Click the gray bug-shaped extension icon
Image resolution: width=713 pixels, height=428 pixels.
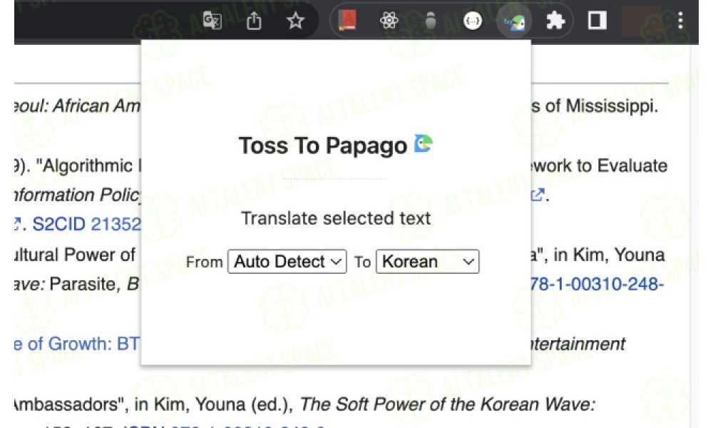click(x=431, y=21)
